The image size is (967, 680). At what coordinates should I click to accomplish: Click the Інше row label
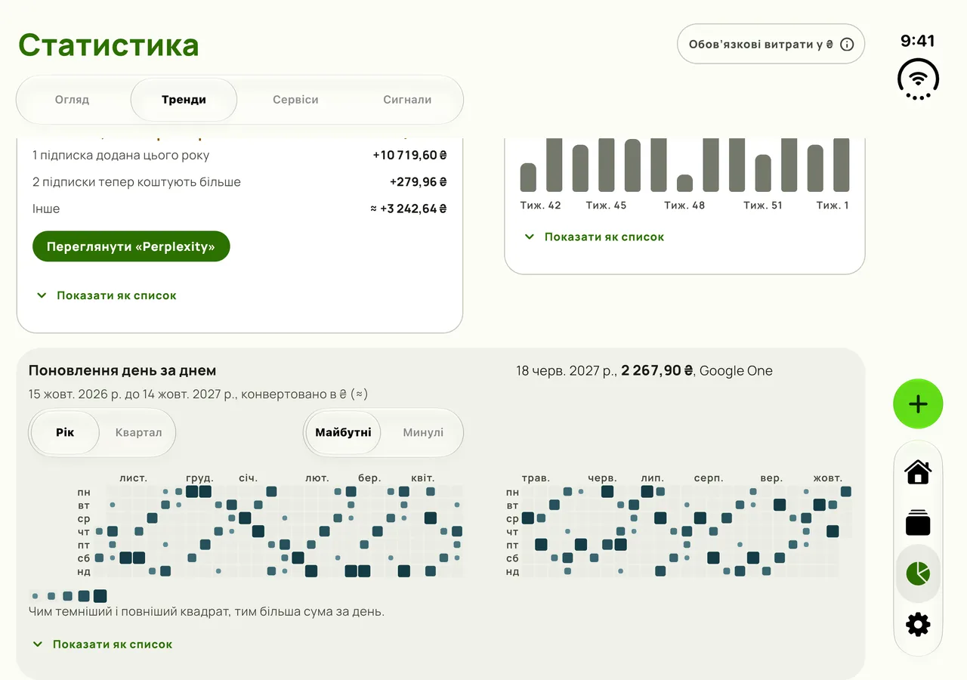(46, 209)
